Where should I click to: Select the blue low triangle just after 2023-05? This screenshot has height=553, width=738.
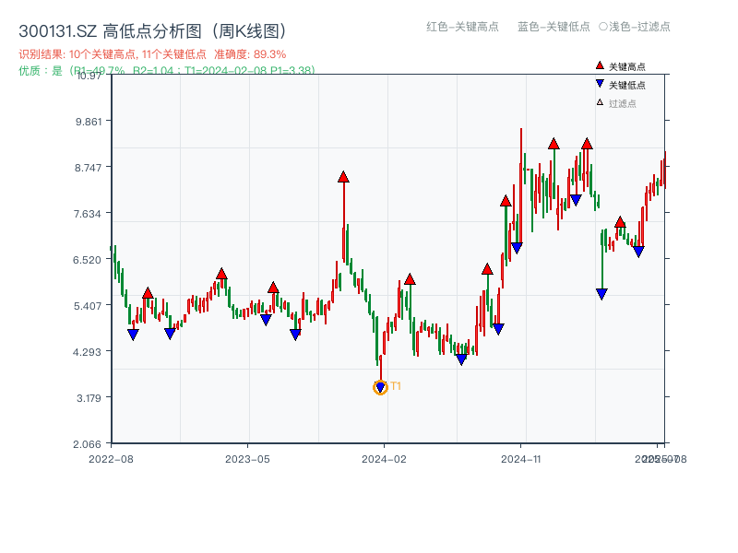pyautogui.click(x=266, y=320)
